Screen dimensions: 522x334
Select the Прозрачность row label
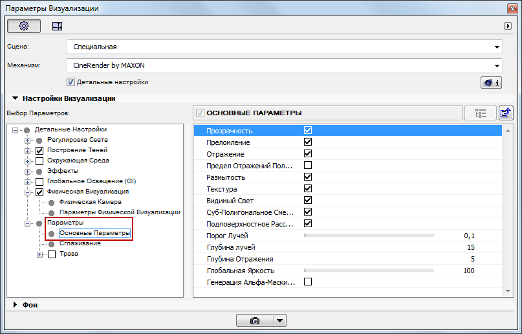pos(230,131)
